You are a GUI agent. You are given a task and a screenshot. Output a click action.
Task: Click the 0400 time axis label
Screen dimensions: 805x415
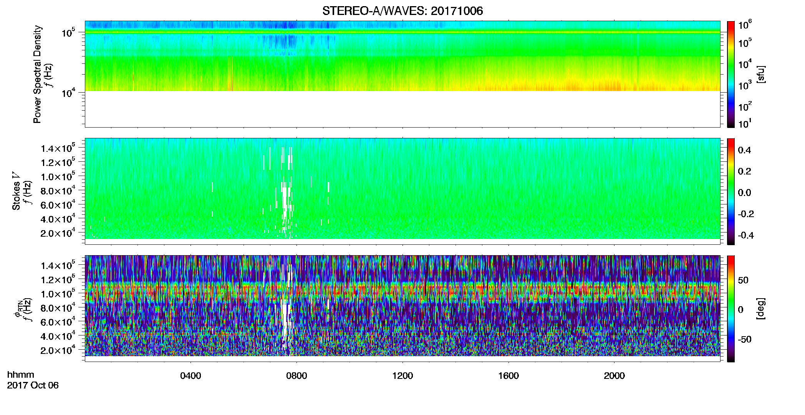click(190, 376)
